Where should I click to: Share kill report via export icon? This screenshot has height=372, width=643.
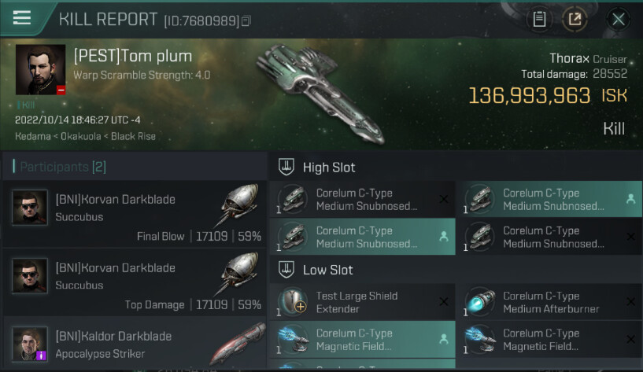point(575,19)
